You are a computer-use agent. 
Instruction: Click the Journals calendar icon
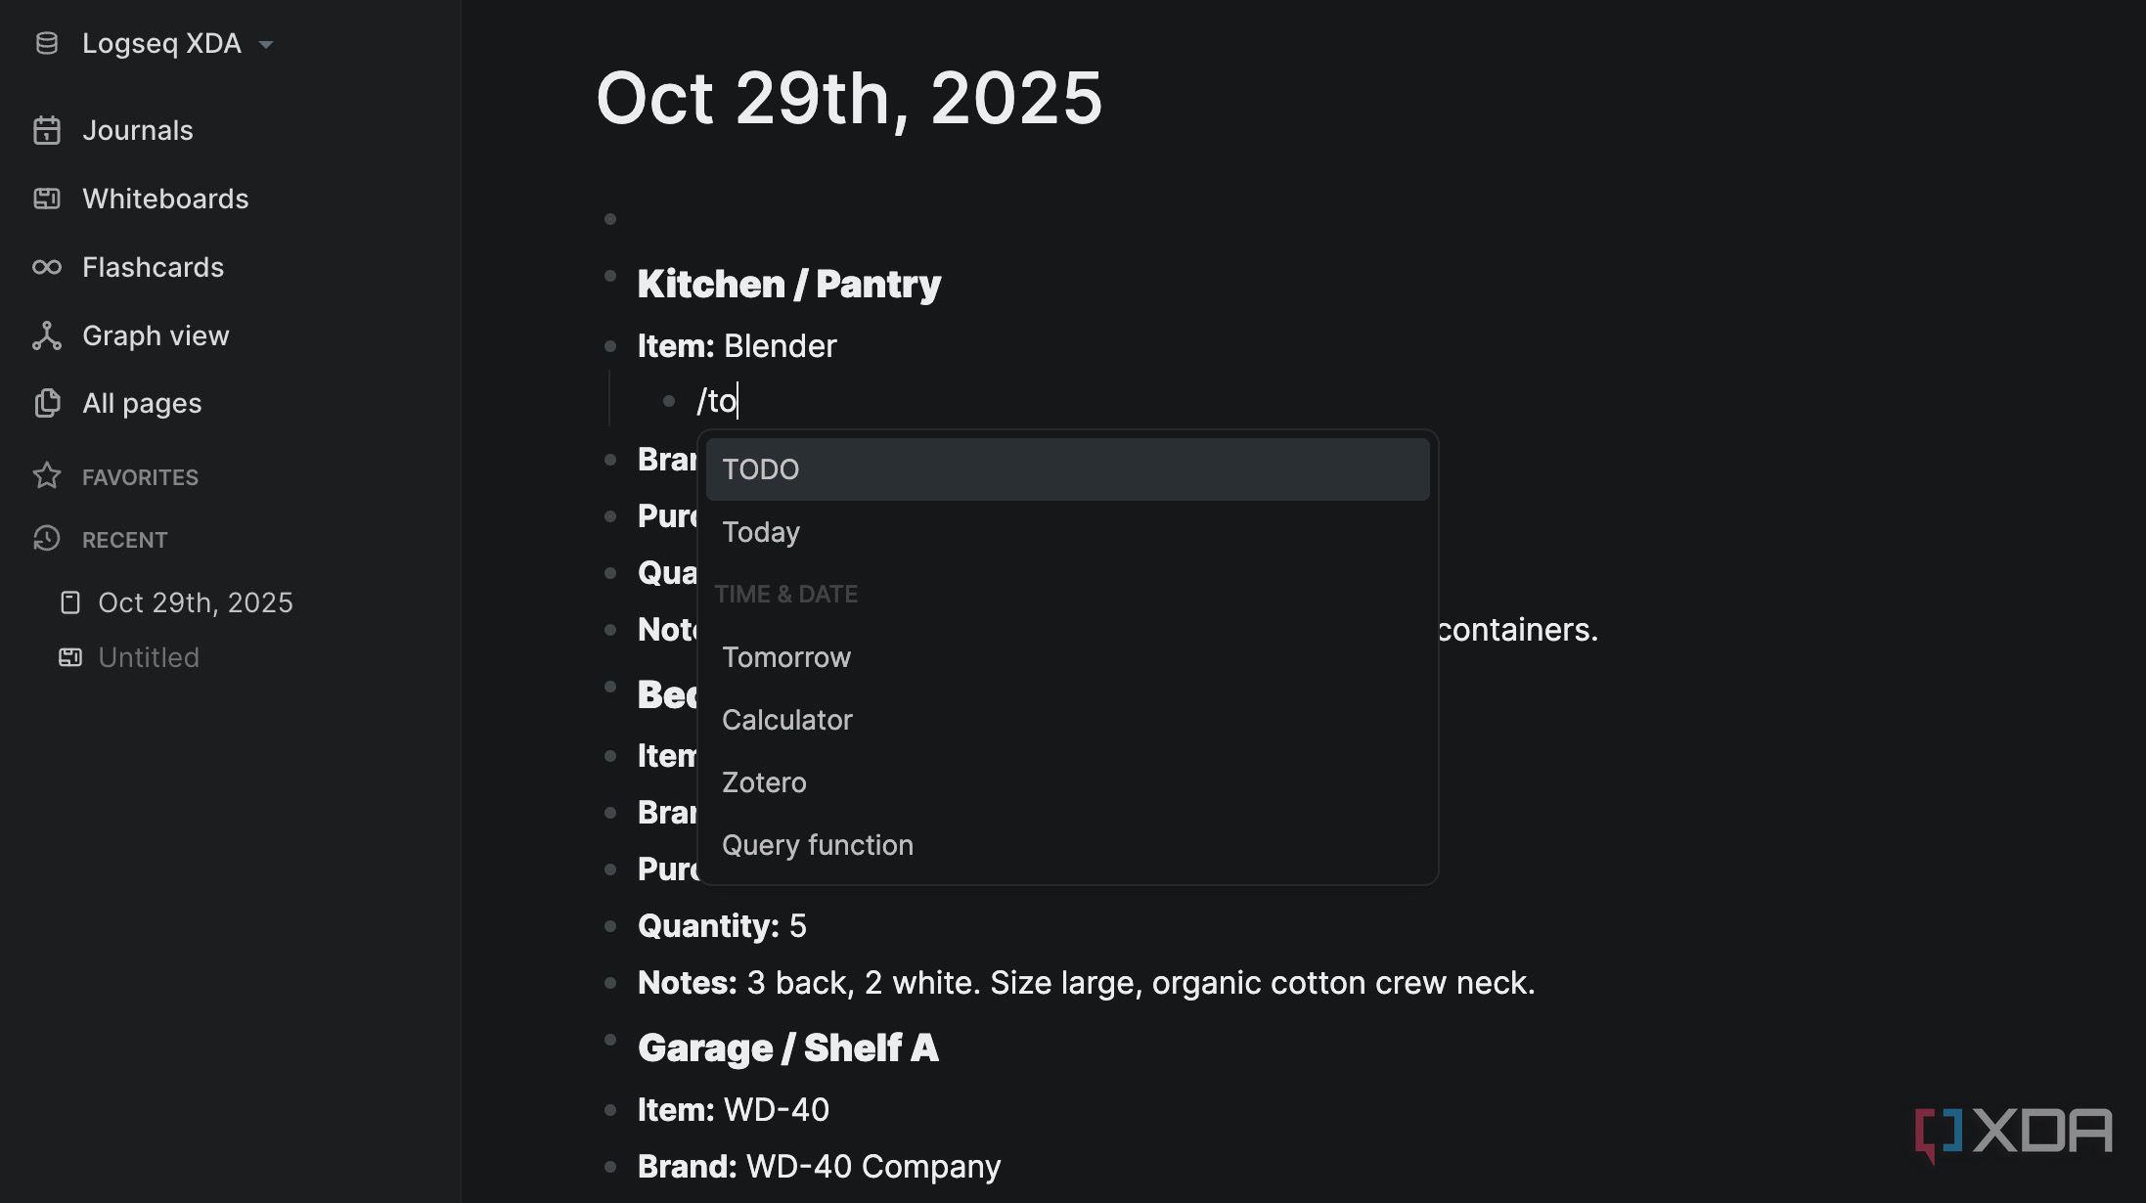click(46, 130)
